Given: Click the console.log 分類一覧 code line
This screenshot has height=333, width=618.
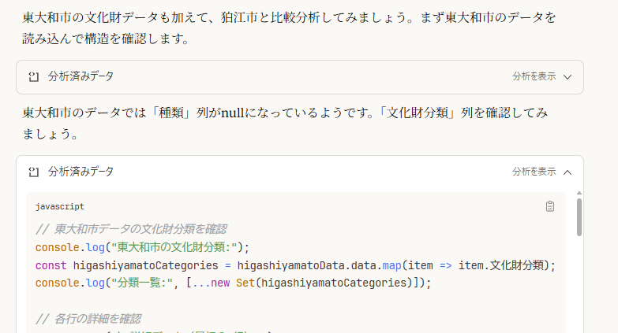Looking at the screenshot, I should [233, 283].
